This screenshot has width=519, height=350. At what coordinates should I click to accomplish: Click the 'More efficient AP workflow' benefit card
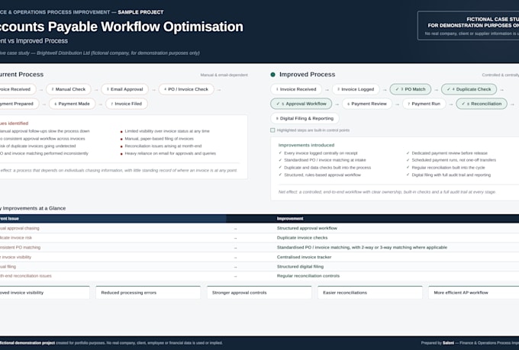coord(474,293)
